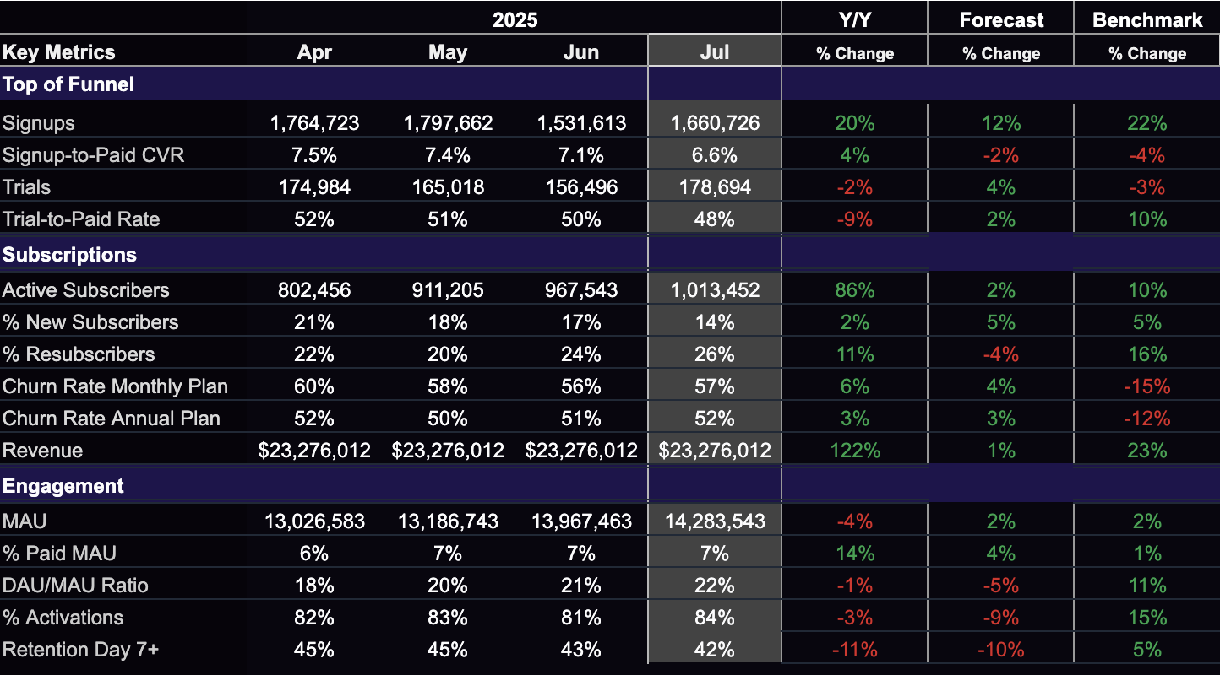Click the "Churn Rate Monthly Plan" label
The width and height of the screenshot is (1220, 675).
click(x=116, y=386)
